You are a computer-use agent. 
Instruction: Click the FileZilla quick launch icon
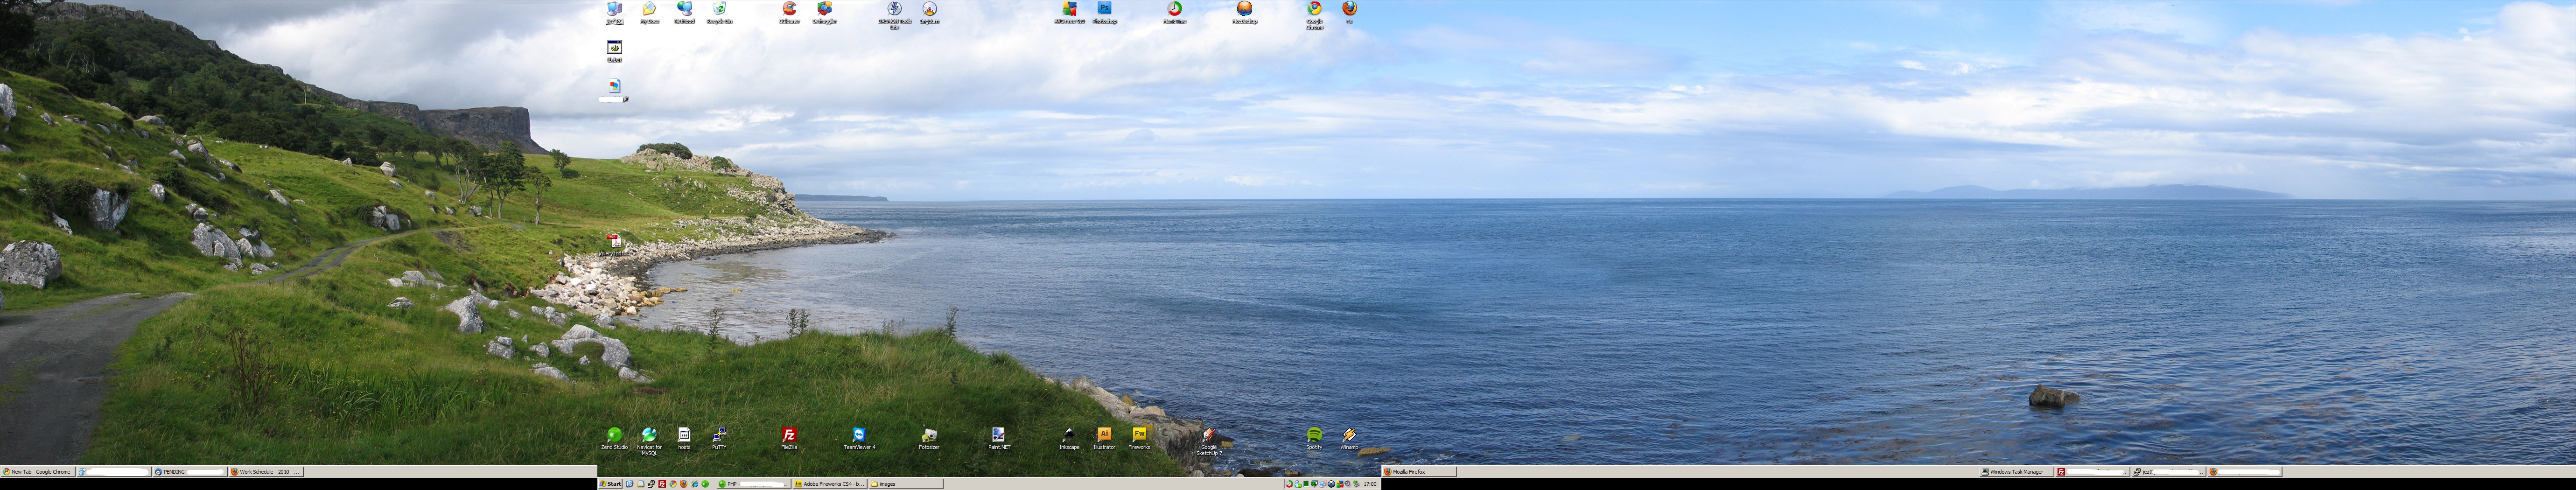662,484
